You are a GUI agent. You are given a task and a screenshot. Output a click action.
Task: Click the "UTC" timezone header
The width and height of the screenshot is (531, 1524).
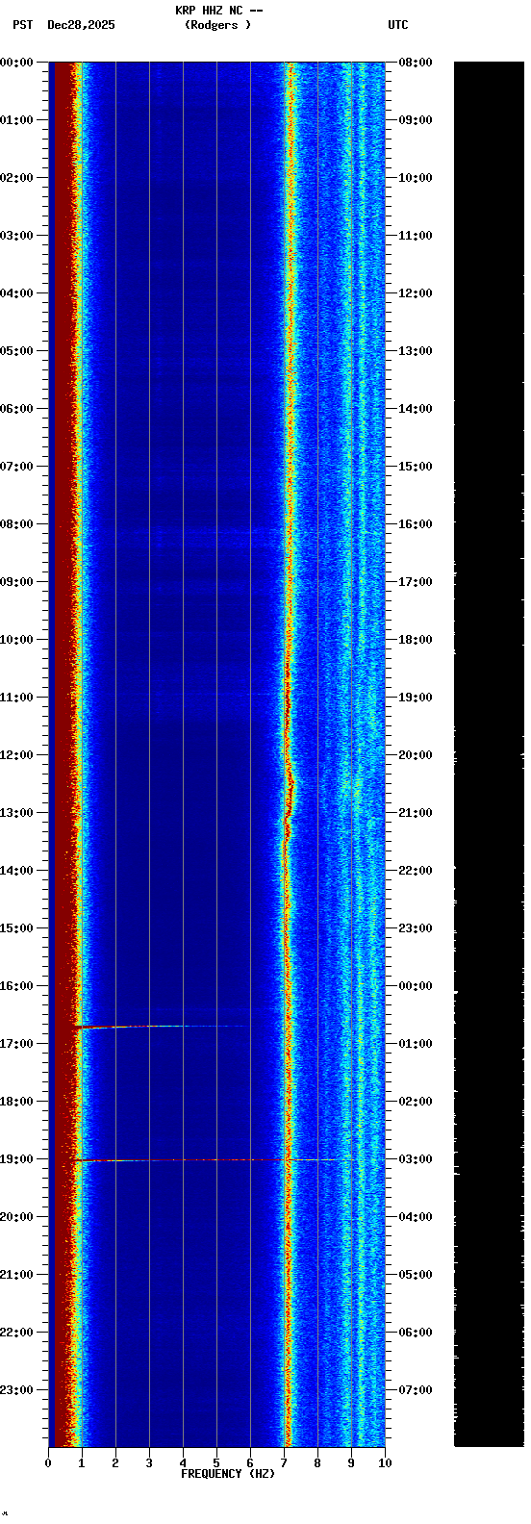pyautogui.click(x=398, y=25)
